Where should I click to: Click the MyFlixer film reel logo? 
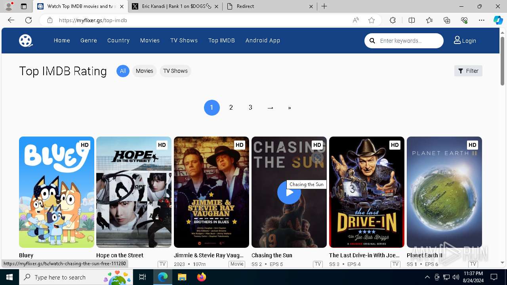point(26,40)
